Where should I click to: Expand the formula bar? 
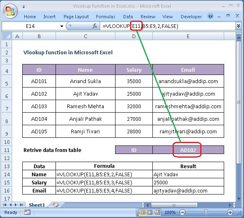point(238,26)
